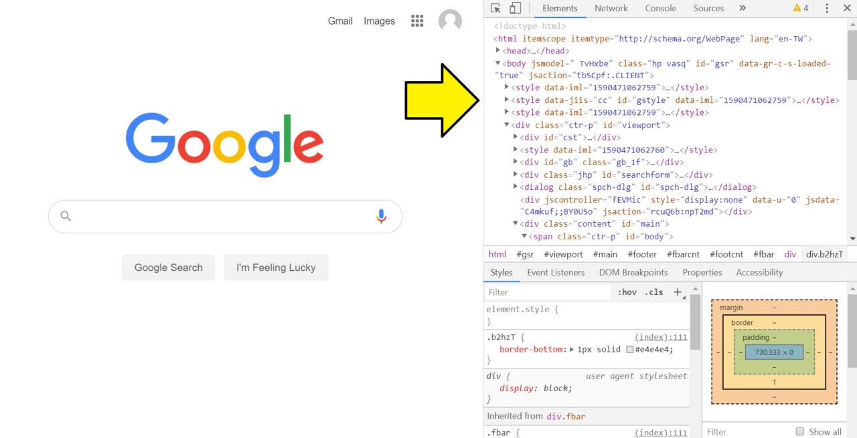Click the voice search microphone icon

(x=381, y=216)
